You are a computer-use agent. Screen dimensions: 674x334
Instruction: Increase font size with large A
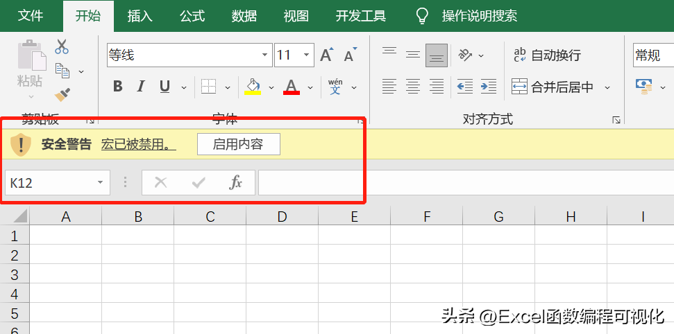click(327, 55)
